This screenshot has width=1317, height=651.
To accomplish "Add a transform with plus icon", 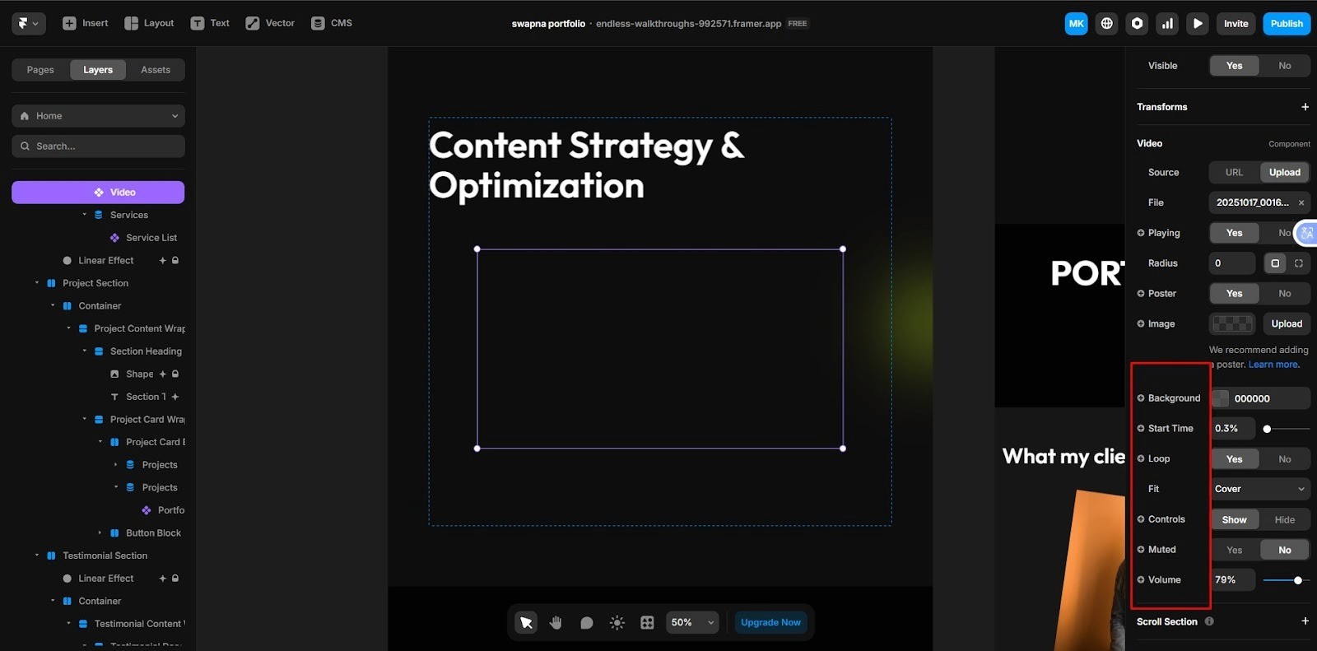I will pyautogui.click(x=1305, y=107).
